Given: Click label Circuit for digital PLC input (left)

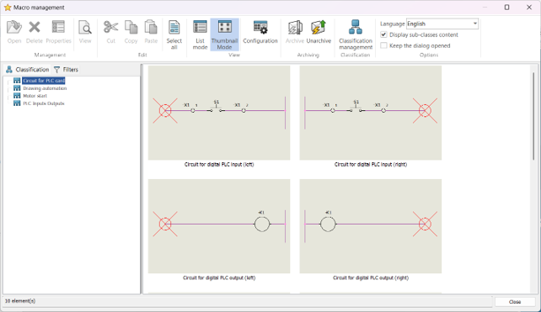Looking at the screenshot, I should [219, 165].
